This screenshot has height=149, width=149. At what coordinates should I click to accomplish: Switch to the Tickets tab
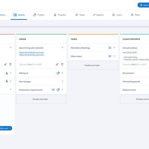[39, 15]
